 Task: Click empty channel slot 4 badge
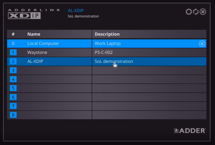[13, 79]
